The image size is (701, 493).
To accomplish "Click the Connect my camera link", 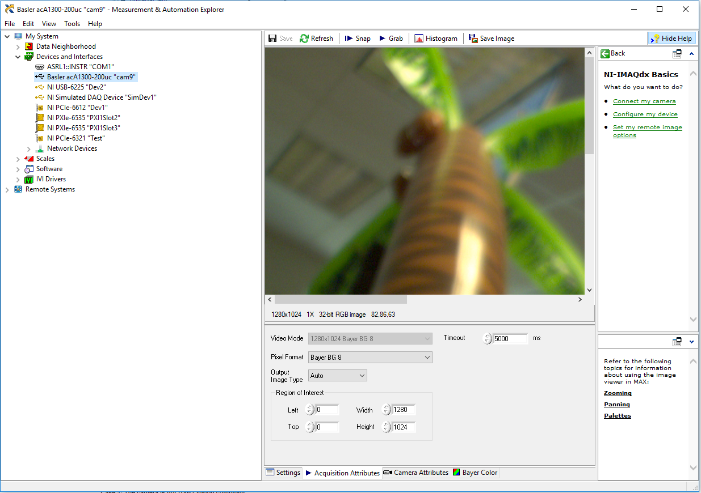I will (x=644, y=101).
